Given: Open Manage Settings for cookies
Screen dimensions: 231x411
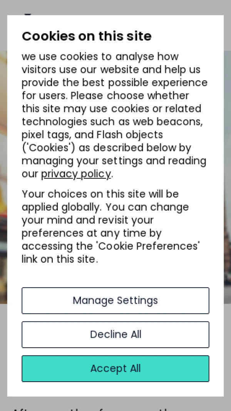Looking at the screenshot, I should click(115, 301).
